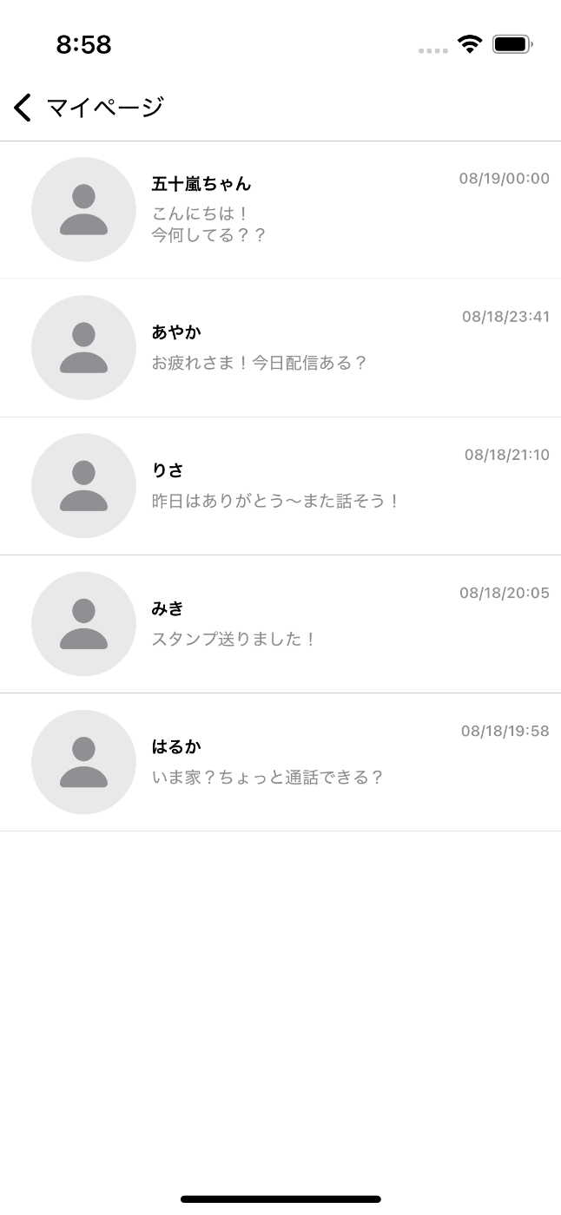561x1215 pixels.
Task: Select the みき conversation name
Action: [x=168, y=608]
